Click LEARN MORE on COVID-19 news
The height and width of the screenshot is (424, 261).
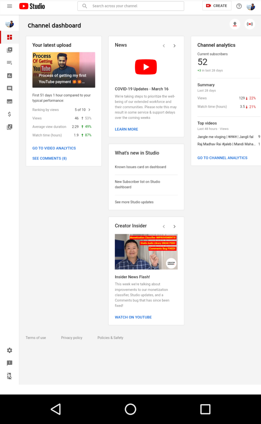[126, 129]
